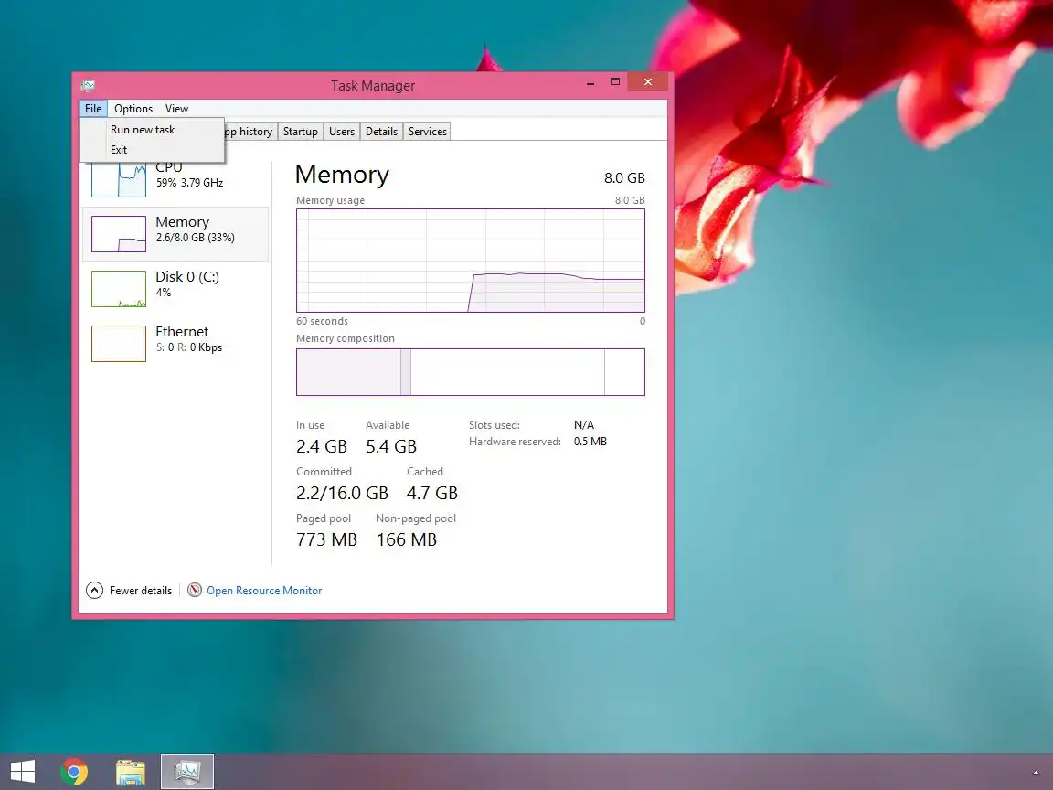Image resolution: width=1053 pixels, height=790 pixels.
Task: Open the View menu
Action: [x=176, y=109]
